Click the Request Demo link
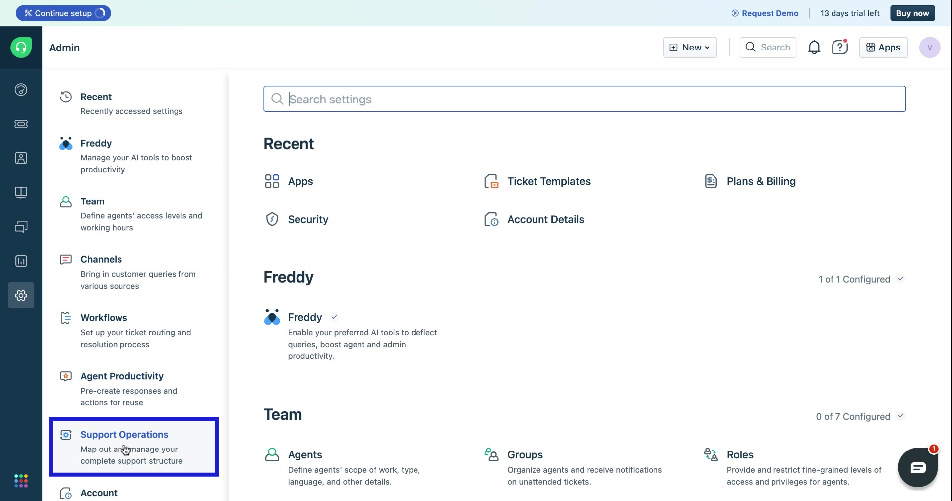Screen dimensions: 952x501 pyautogui.click(x=765, y=13)
